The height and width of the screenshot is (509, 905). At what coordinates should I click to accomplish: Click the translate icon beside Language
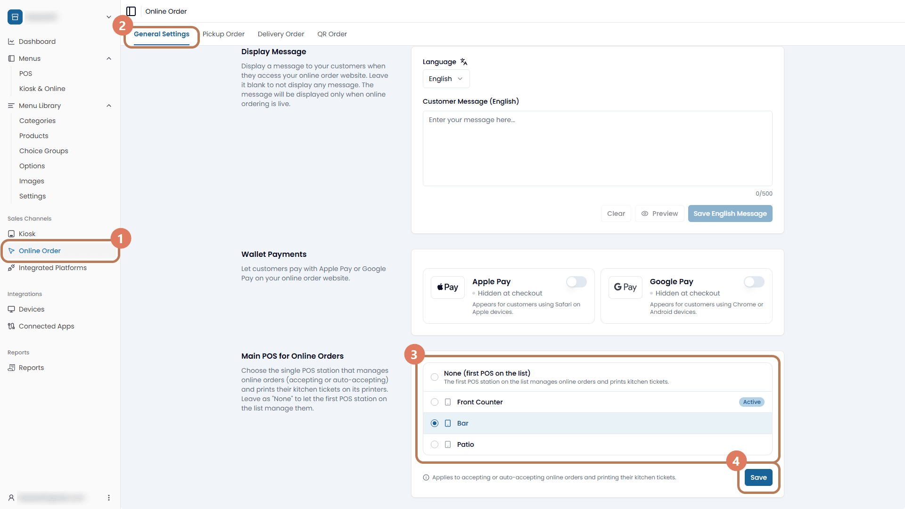[x=464, y=62]
